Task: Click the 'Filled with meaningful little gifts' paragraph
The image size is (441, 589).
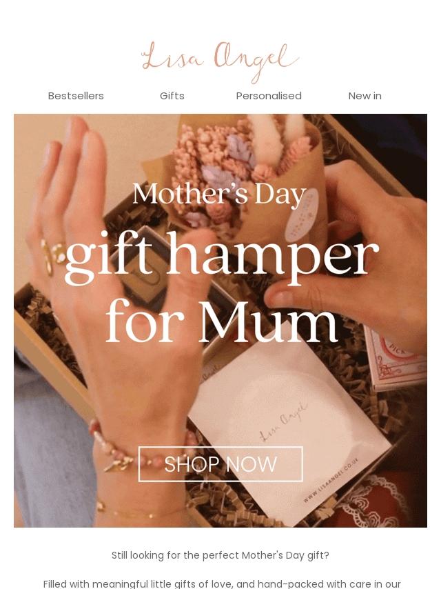Action: click(222, 583)
